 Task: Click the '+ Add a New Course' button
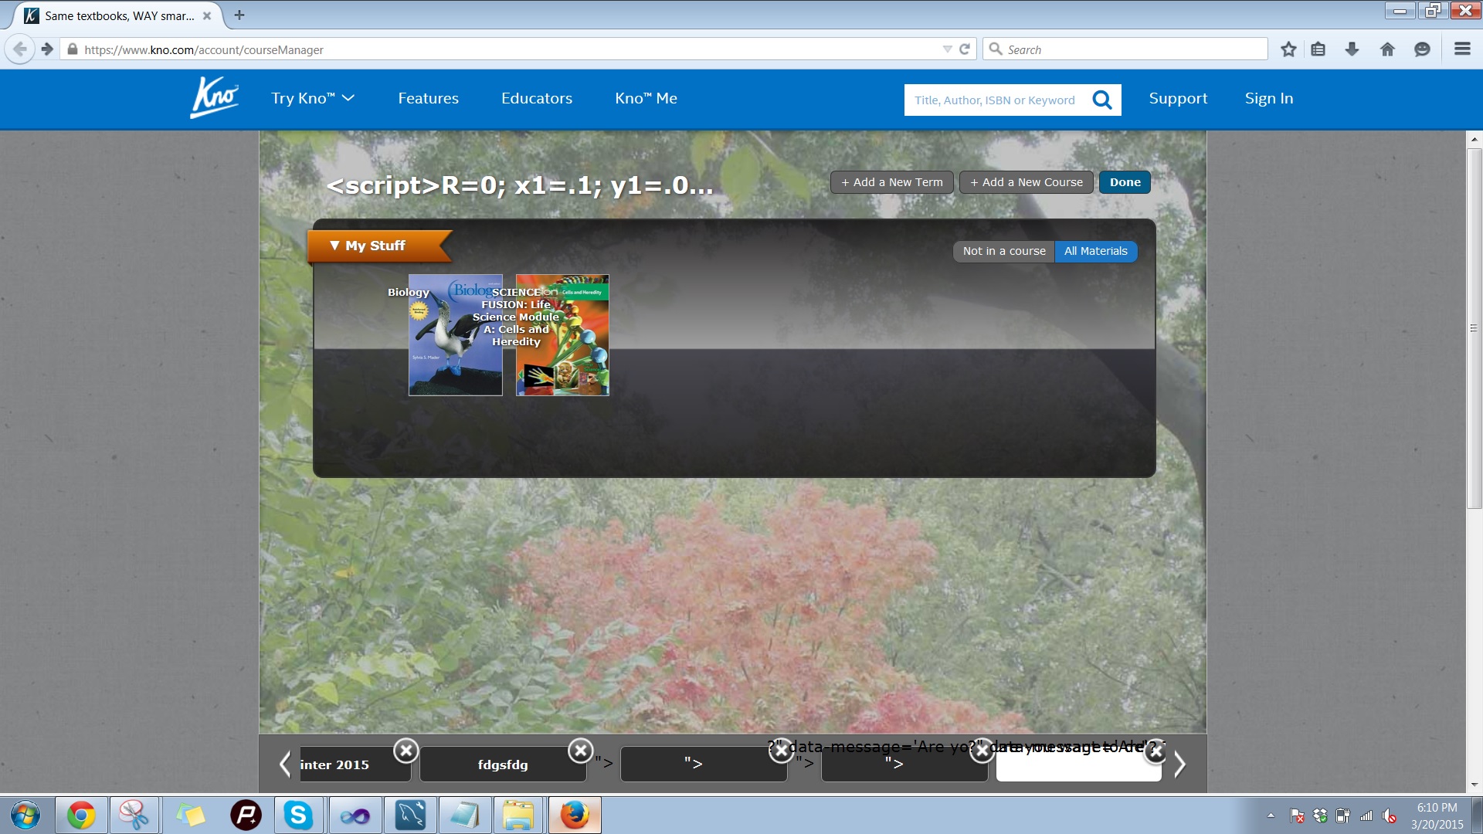pos(1027,182)
